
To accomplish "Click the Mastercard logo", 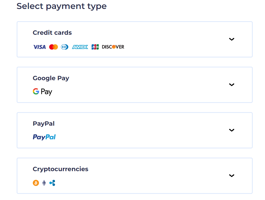I will pyautogui.click(x=54, y=47).
